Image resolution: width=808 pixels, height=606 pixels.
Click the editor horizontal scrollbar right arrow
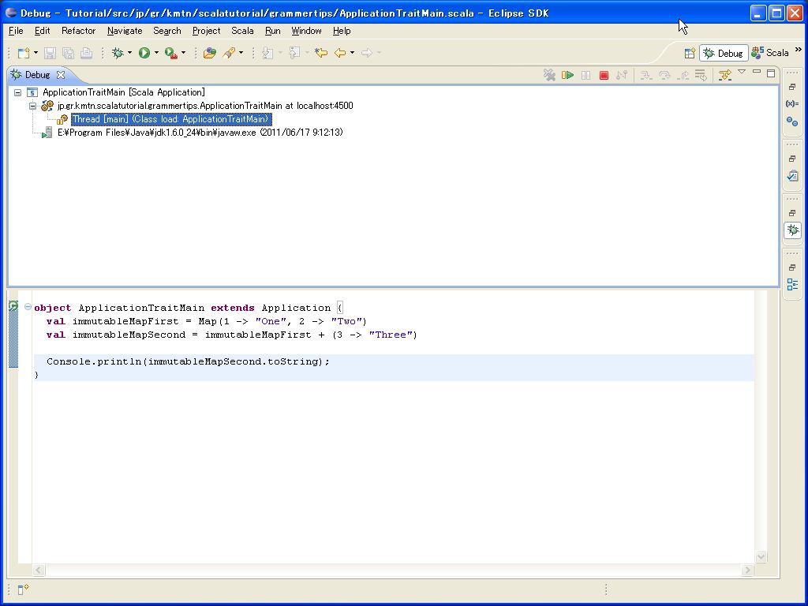[x=747, y=570]
